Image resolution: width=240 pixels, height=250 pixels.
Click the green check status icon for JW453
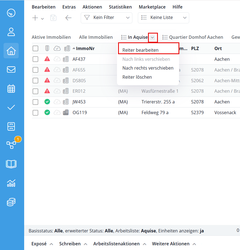pyautogui.click(x=47, y=101)
